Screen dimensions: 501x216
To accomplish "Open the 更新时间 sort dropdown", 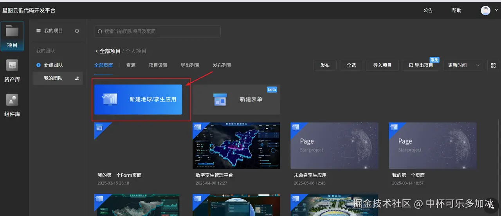I will 463,65.
